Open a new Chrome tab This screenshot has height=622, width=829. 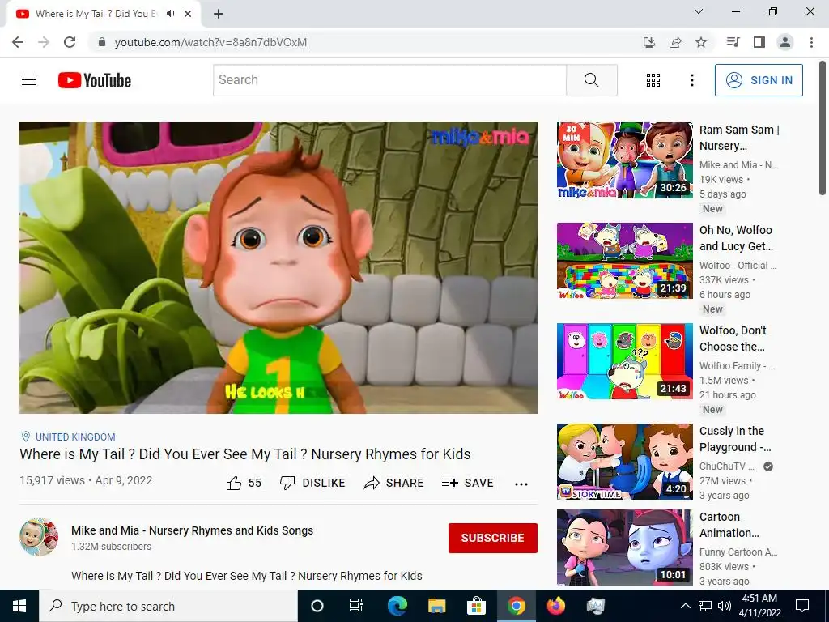point(219,14)
